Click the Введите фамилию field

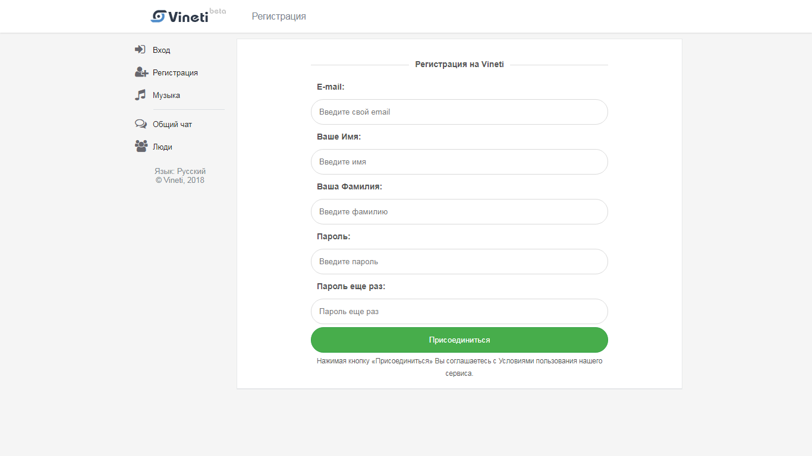459,211
